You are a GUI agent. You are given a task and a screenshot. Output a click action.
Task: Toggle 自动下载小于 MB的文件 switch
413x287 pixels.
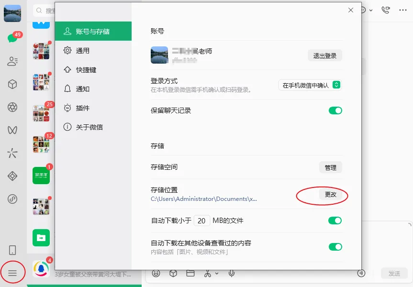(x=335, y=221)
